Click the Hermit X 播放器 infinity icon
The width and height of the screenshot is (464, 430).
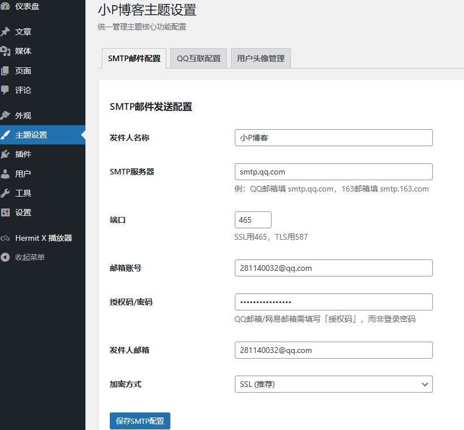5,239
